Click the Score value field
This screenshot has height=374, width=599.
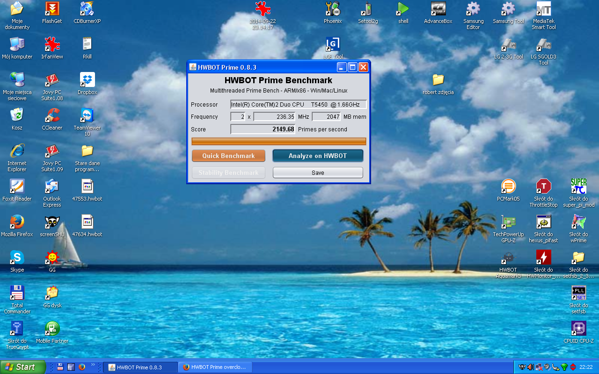(263, 129)
